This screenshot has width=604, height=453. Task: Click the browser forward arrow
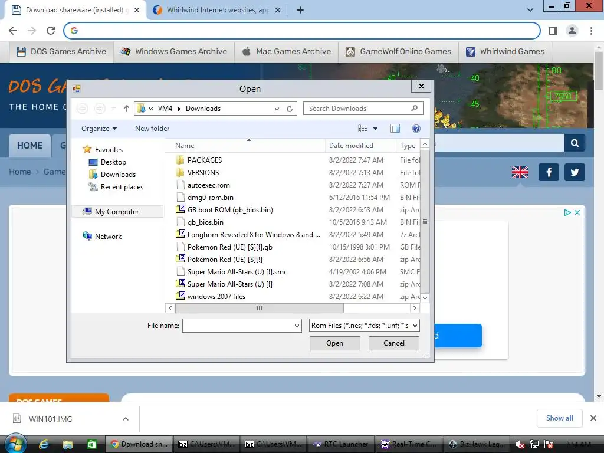[32, 31]
